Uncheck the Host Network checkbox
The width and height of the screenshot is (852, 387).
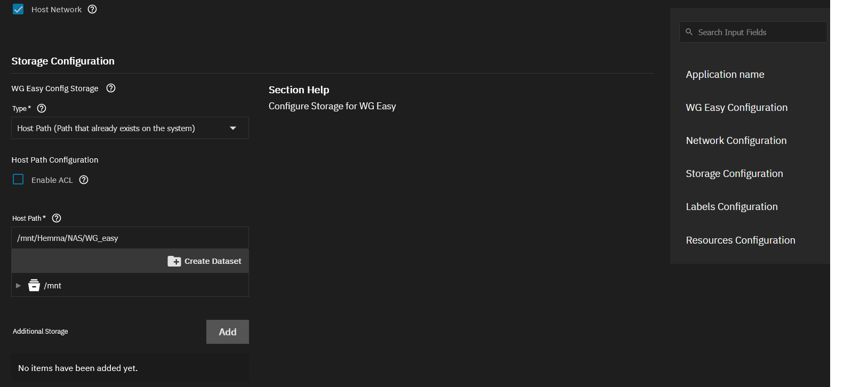18,9
